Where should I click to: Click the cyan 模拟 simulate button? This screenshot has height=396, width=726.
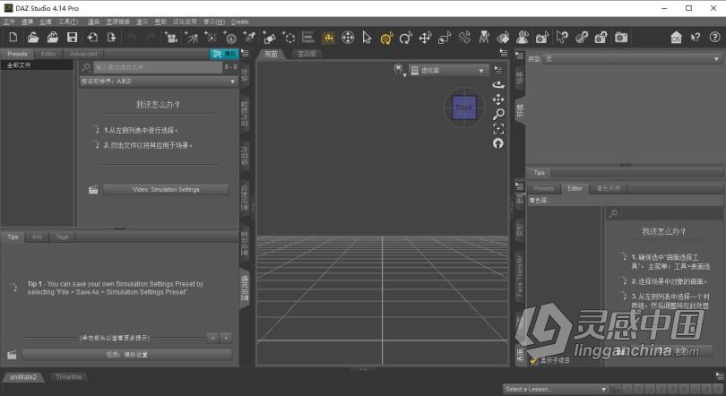pos(225,54)
